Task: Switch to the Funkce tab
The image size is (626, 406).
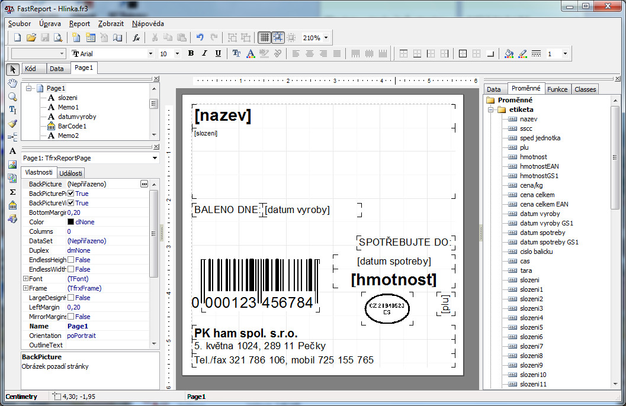Action: coord(557,89)
